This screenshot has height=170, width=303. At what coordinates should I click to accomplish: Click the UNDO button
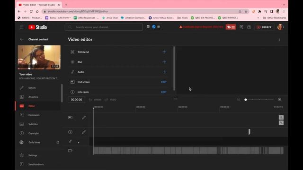coord(95,100)
